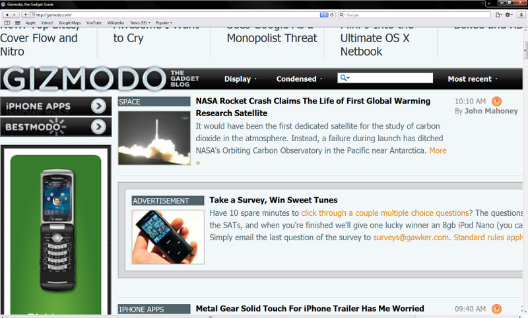Open the Wikipedia bookmark

click(x=115, y=23)
